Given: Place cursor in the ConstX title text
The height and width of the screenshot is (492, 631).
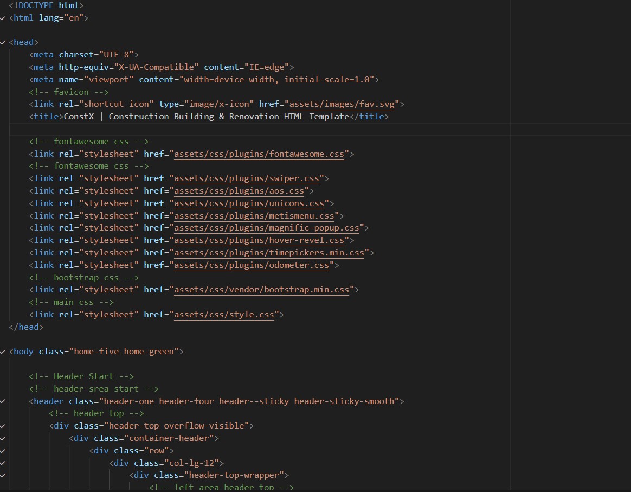Looking at the screenshot, I should coord(206,117).
